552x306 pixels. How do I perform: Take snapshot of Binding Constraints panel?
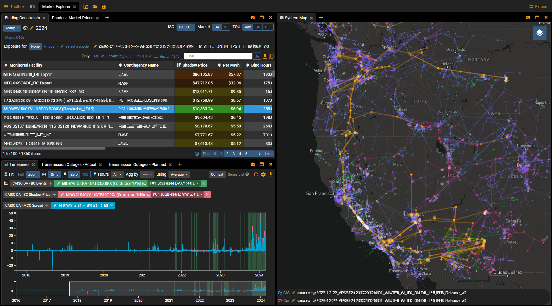(252, 18)
